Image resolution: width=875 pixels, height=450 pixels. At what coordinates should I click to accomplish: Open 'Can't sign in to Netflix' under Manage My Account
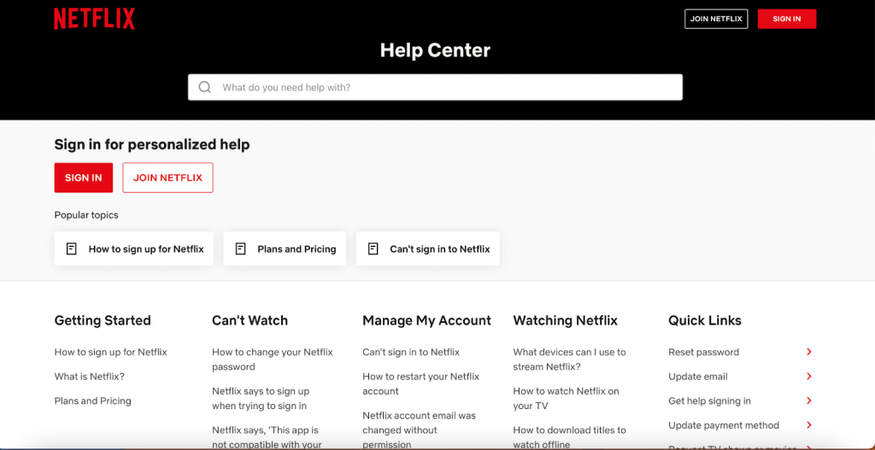(x=411, y=353)
